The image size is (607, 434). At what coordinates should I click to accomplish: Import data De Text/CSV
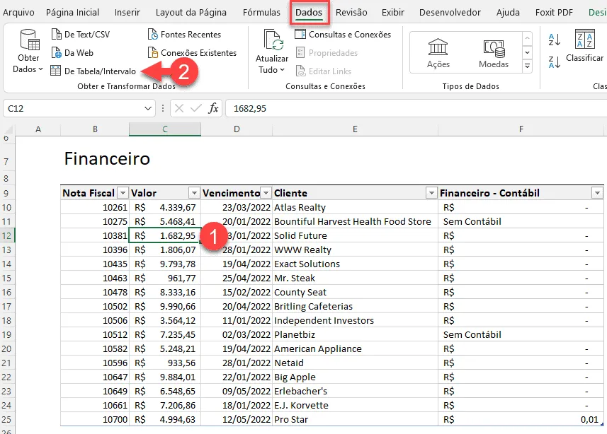point(81,35)
